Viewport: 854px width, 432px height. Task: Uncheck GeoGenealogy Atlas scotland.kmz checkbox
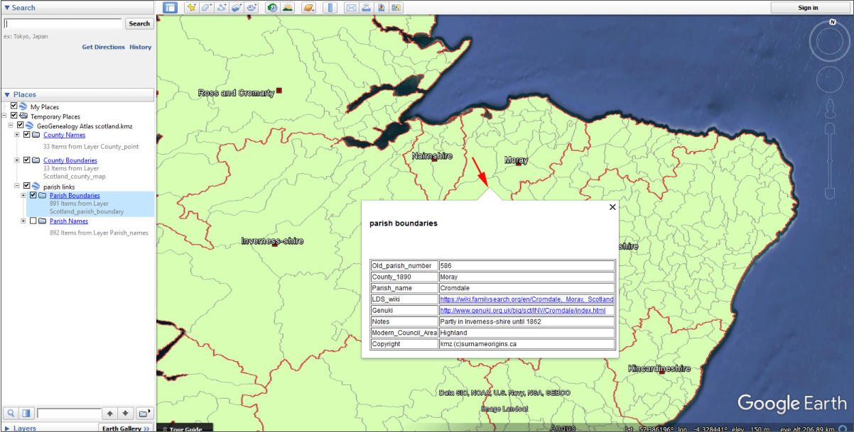coord(21,125)
